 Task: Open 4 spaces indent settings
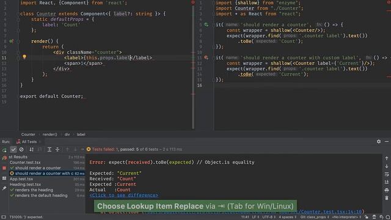tap(288, 217)
